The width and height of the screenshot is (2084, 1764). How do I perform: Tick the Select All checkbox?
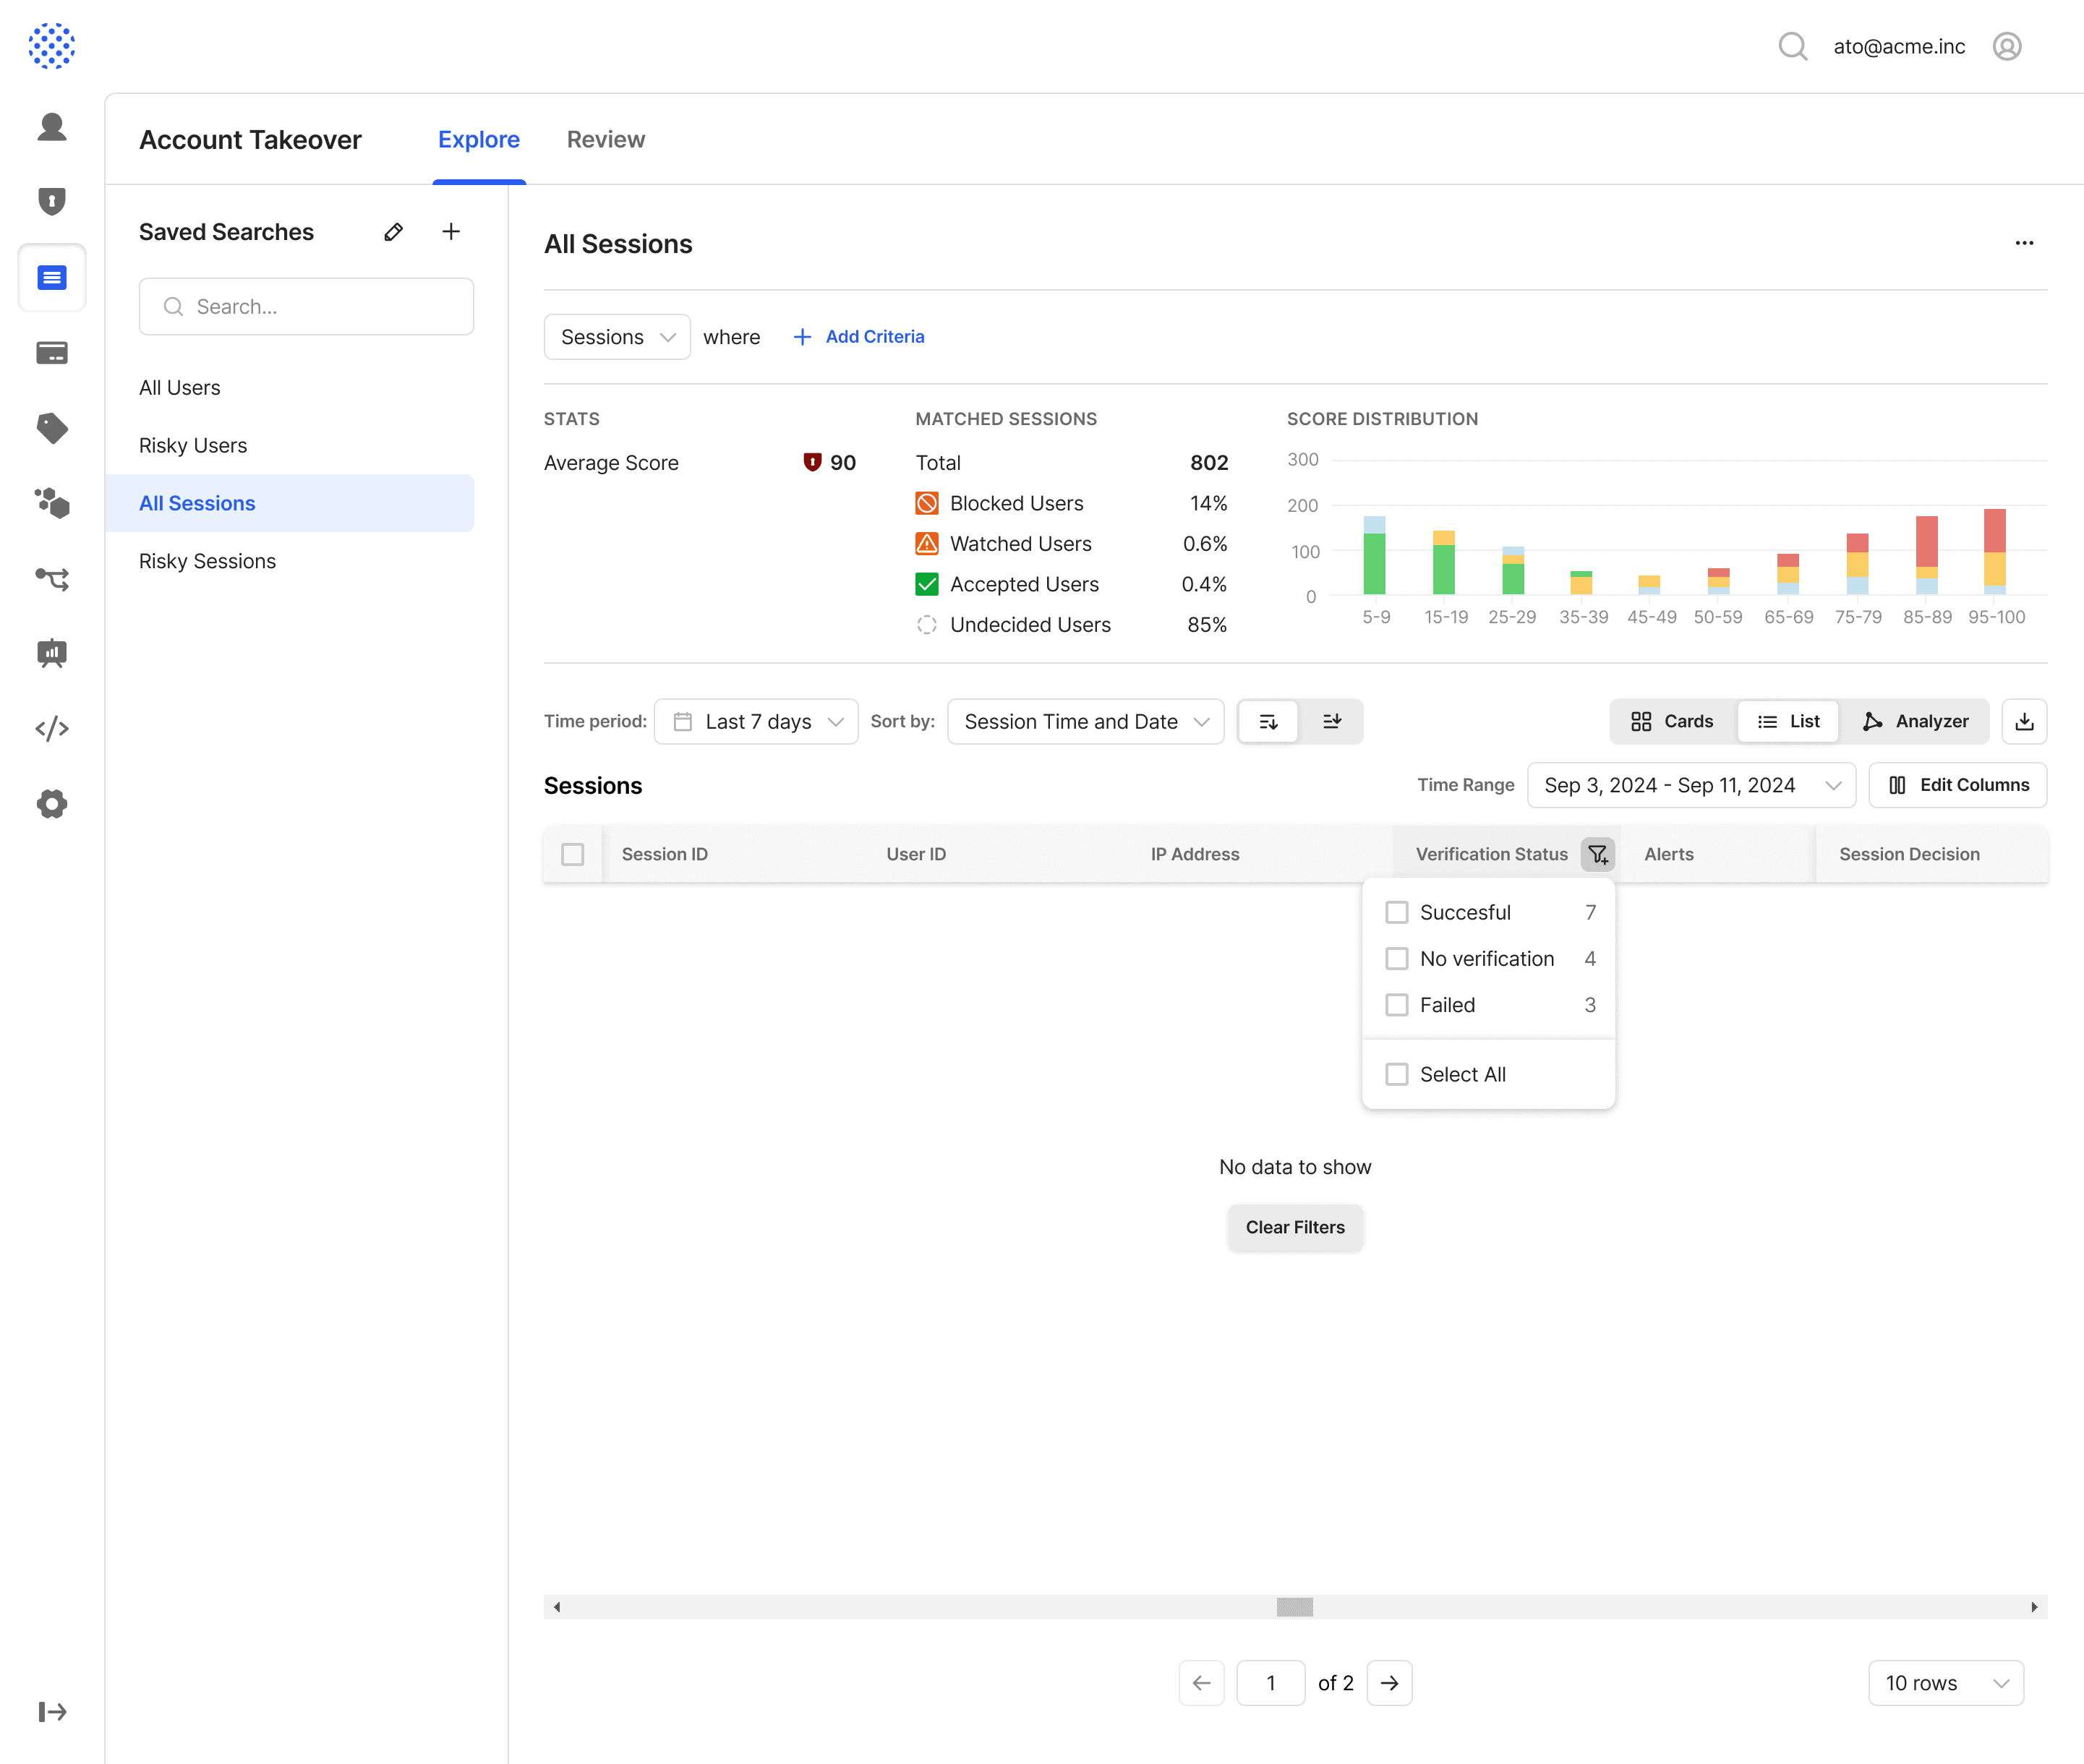(1396, 1074)
